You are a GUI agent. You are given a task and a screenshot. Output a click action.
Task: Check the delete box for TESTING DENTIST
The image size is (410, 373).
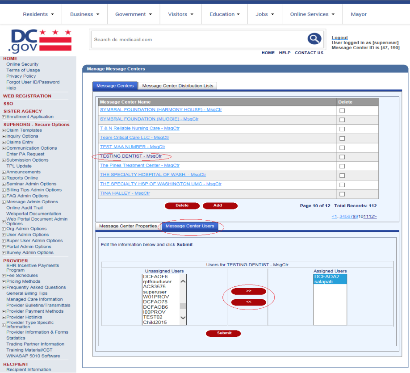pos(342,157)
